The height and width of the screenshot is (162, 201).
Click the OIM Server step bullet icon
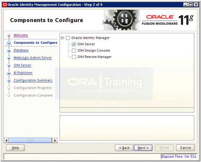point(9,65)
